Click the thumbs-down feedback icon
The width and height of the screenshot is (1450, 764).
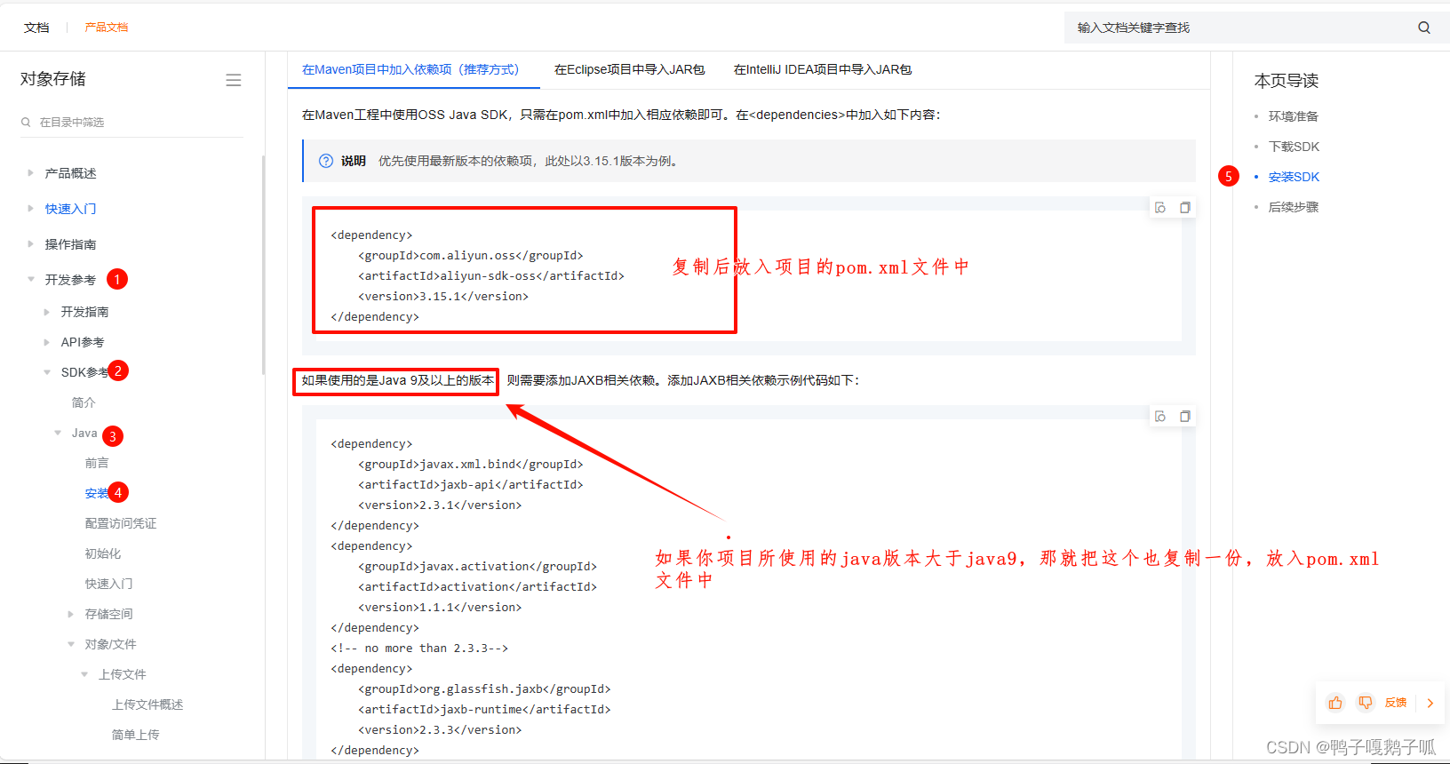coord(1366,703)
